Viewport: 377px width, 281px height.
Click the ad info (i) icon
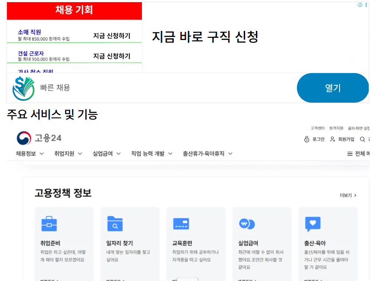click(360, 5)
